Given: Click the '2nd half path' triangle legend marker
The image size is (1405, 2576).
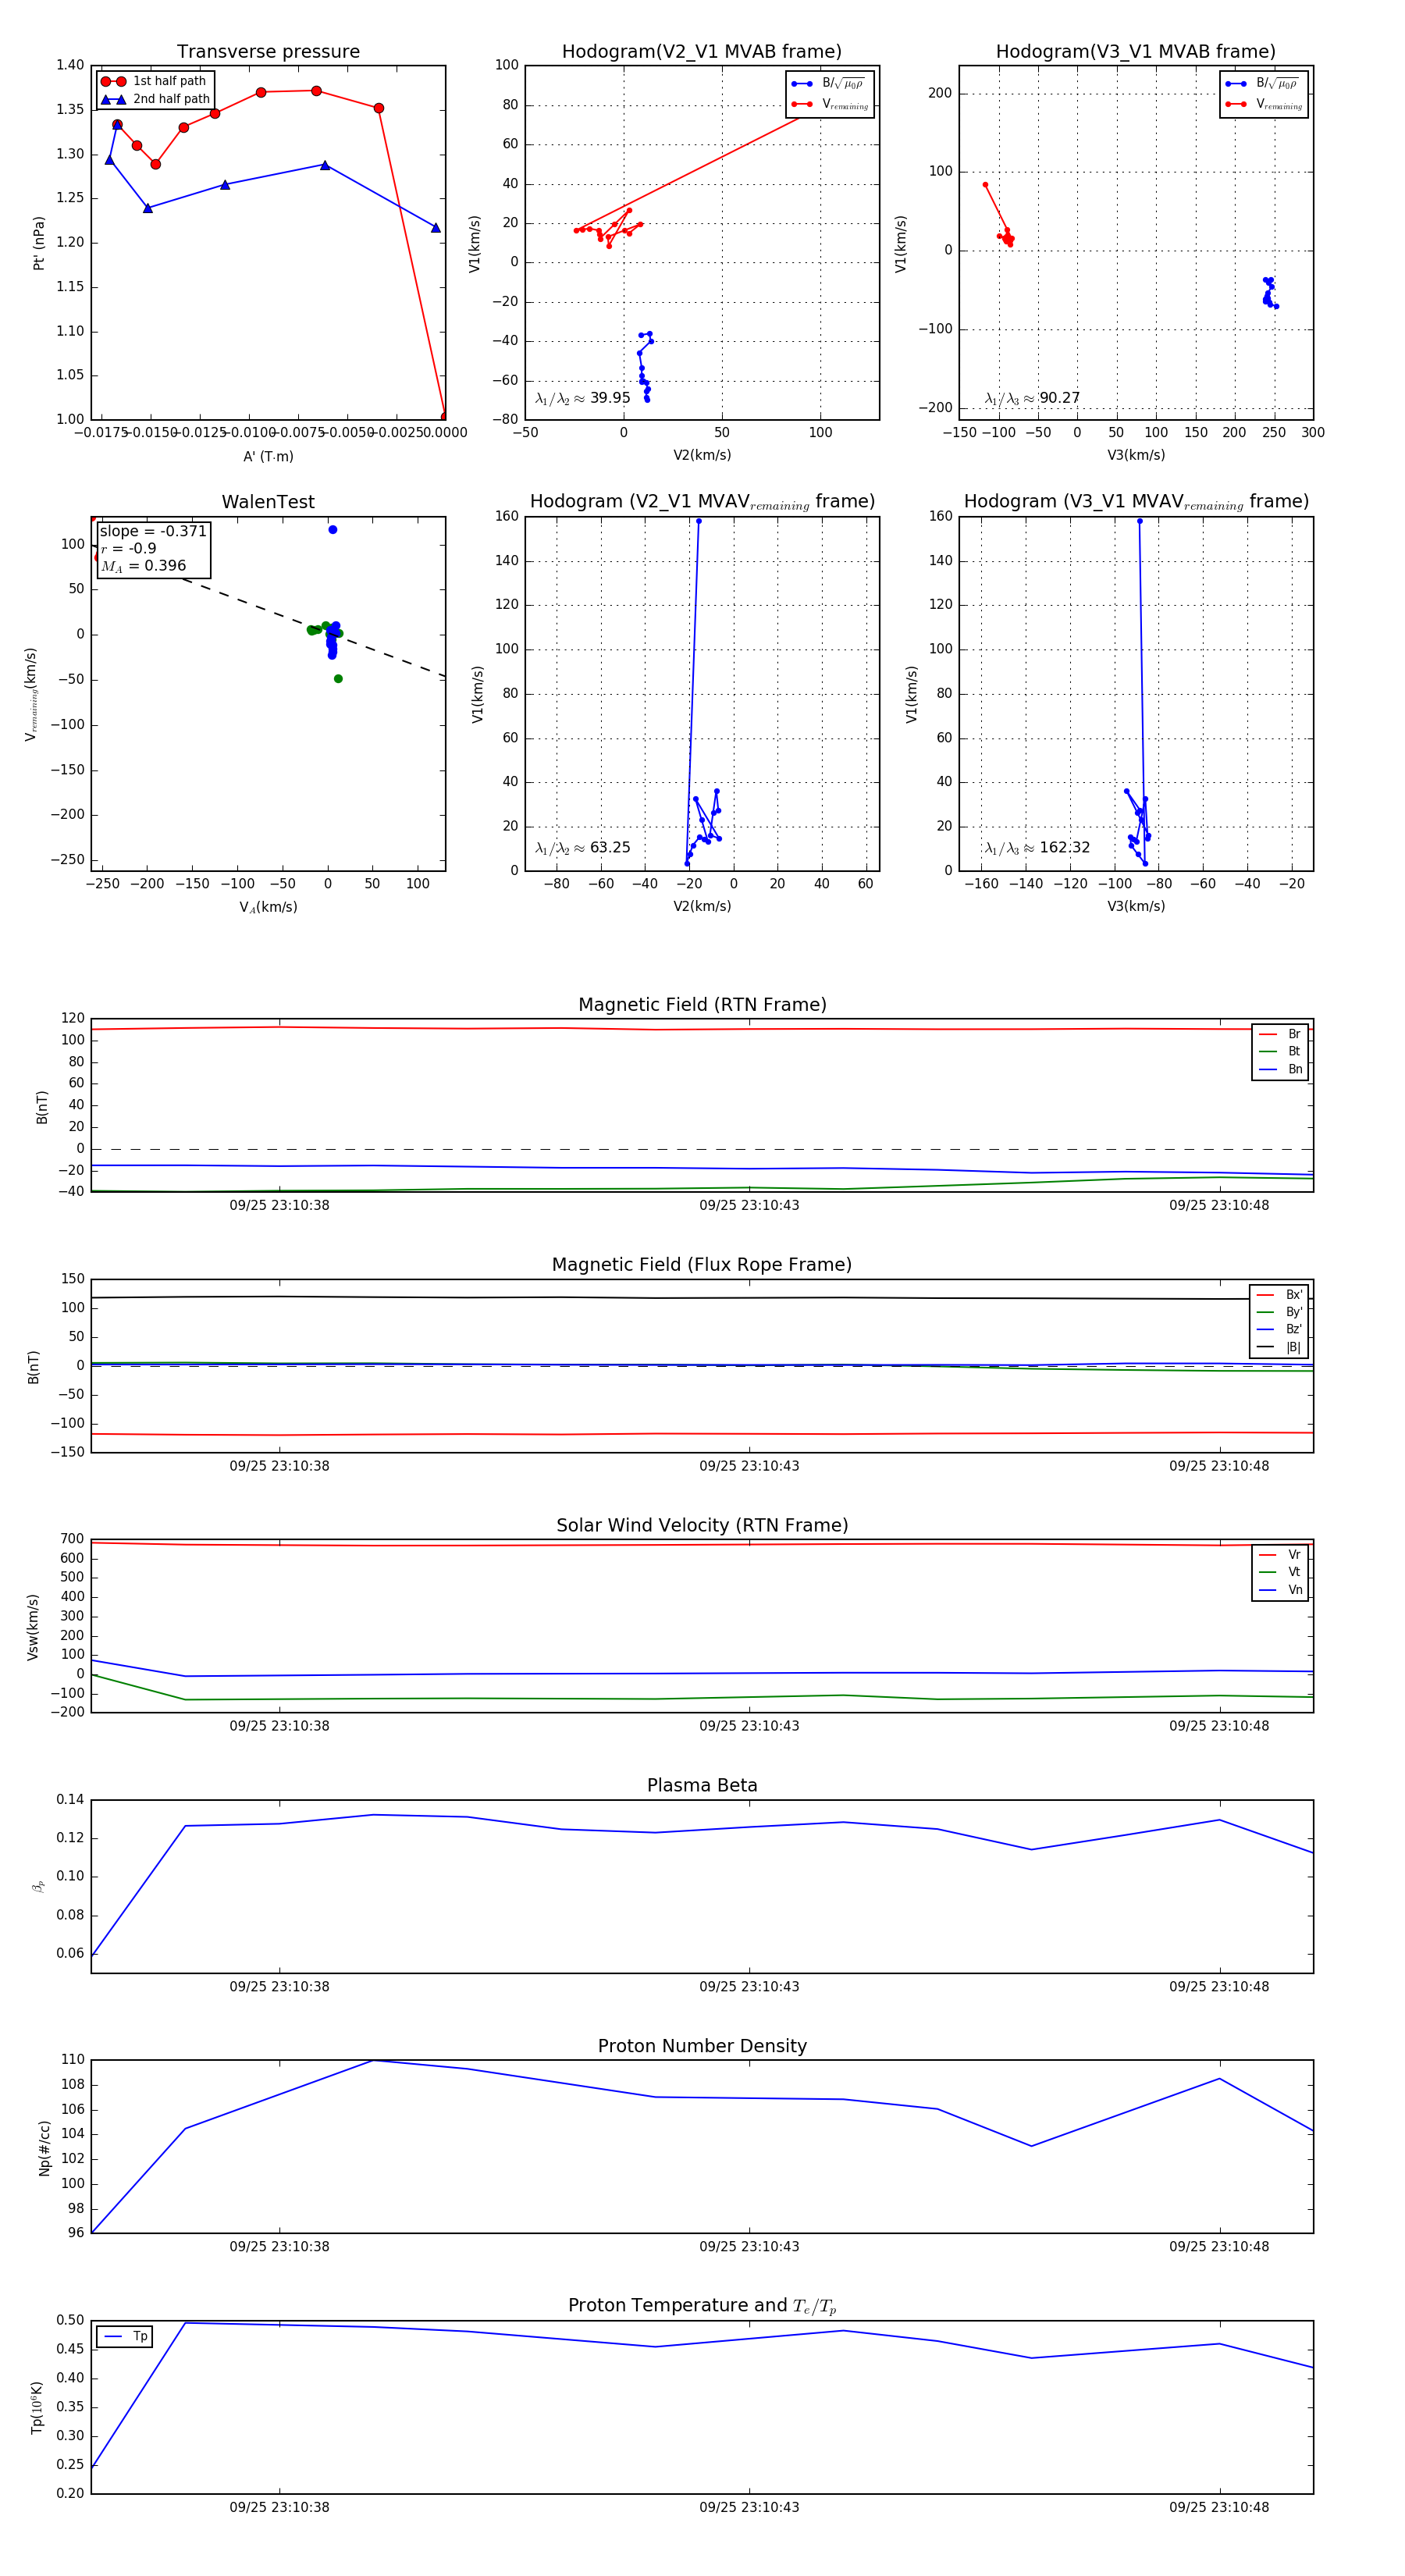Looking at the screenshot, I should click(x=113, y=99).
